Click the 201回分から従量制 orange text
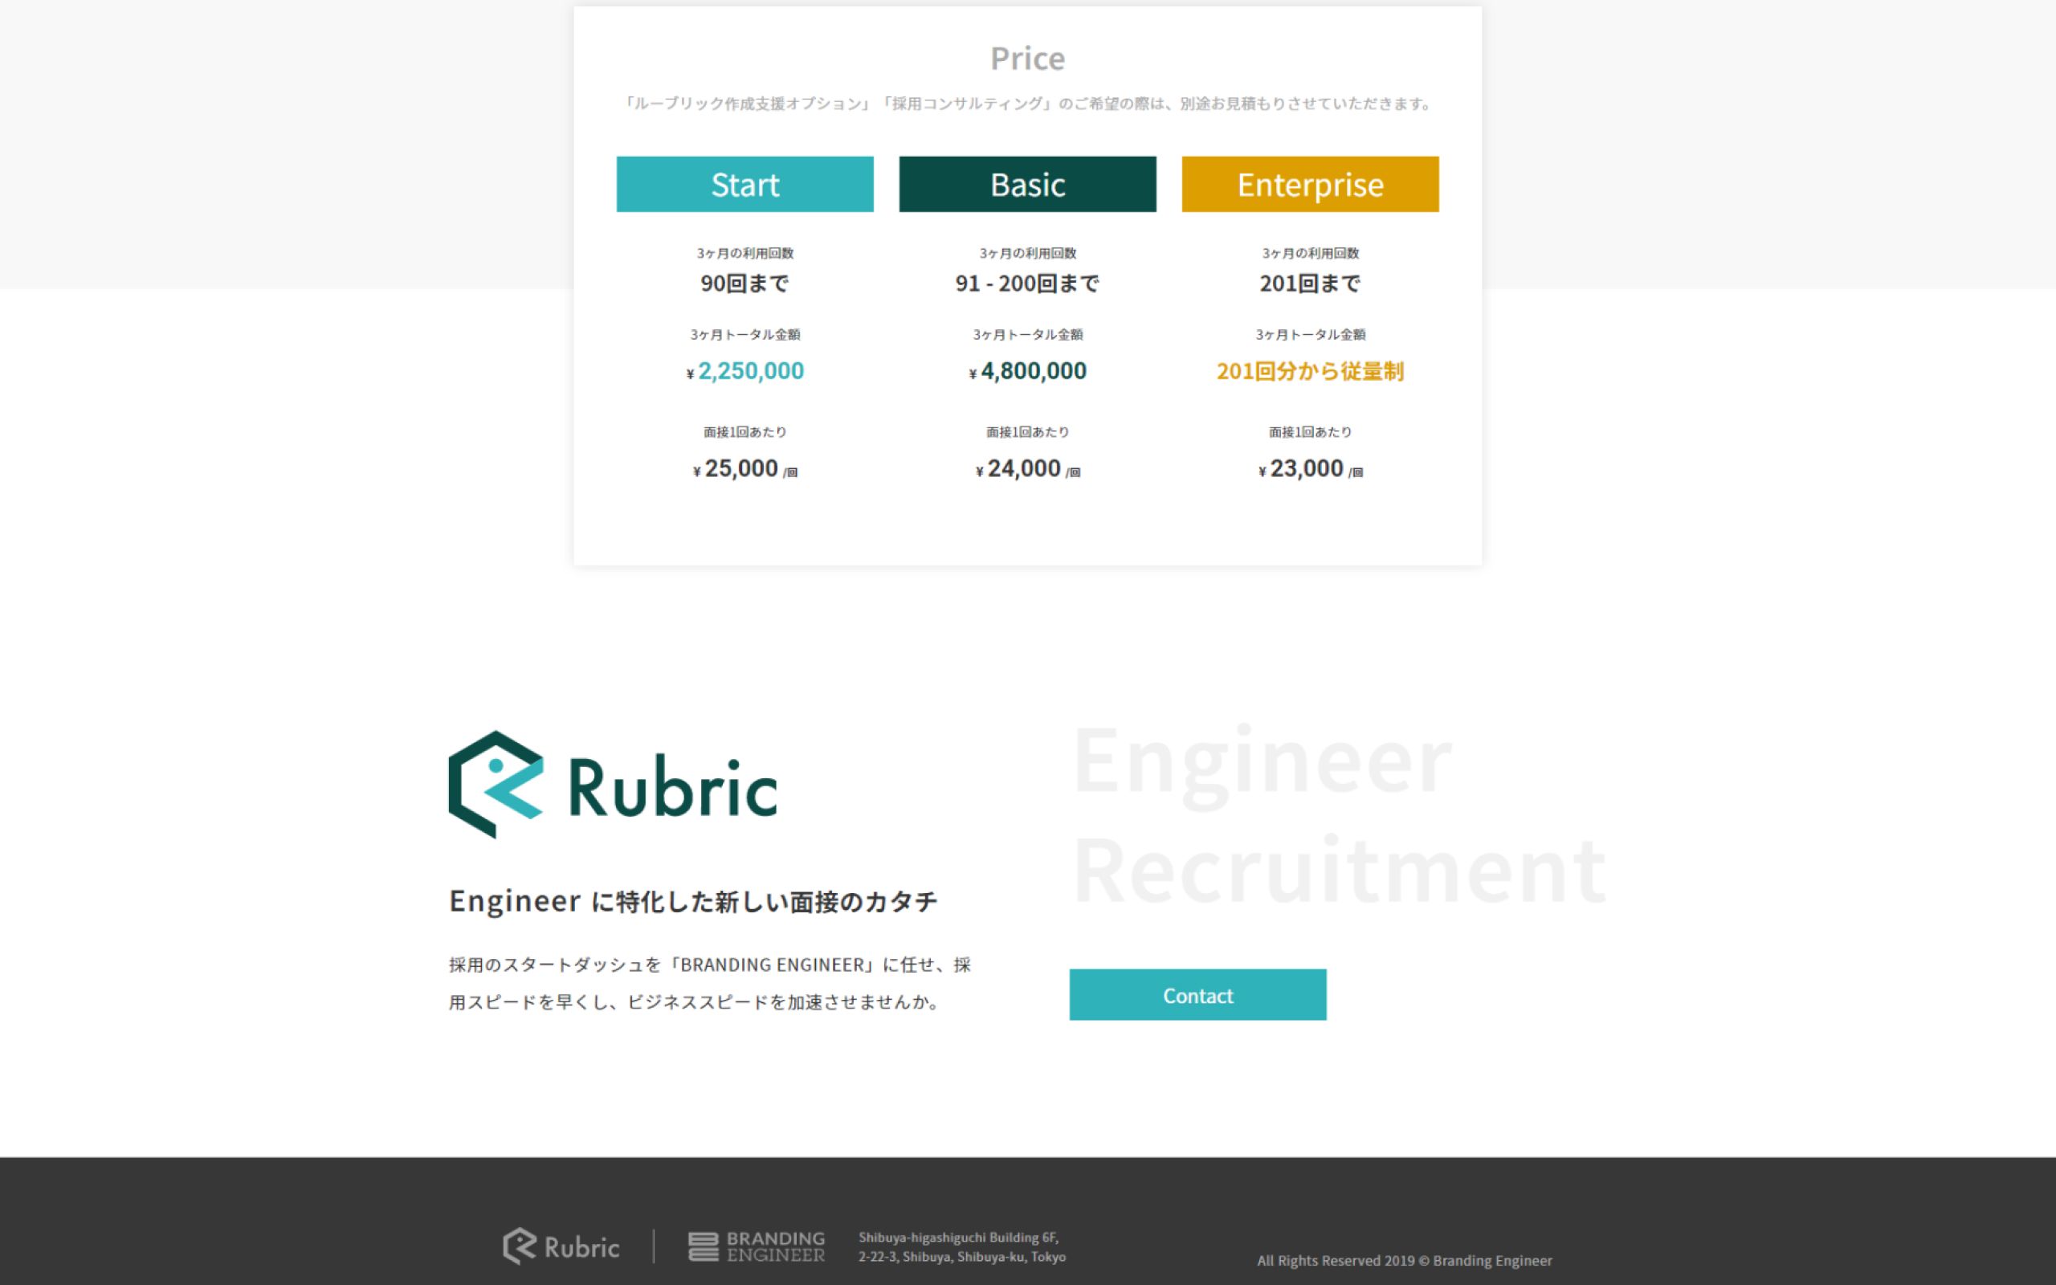Screen dimensions: 2056x1285 [x=1309, y=371]
